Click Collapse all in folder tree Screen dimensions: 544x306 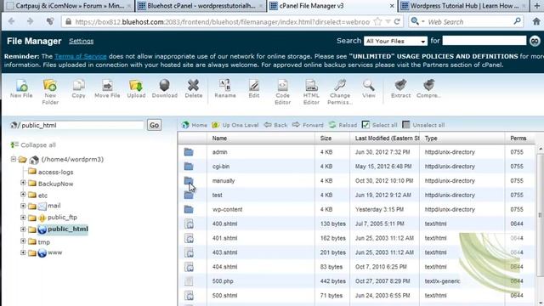click(33, 144)
